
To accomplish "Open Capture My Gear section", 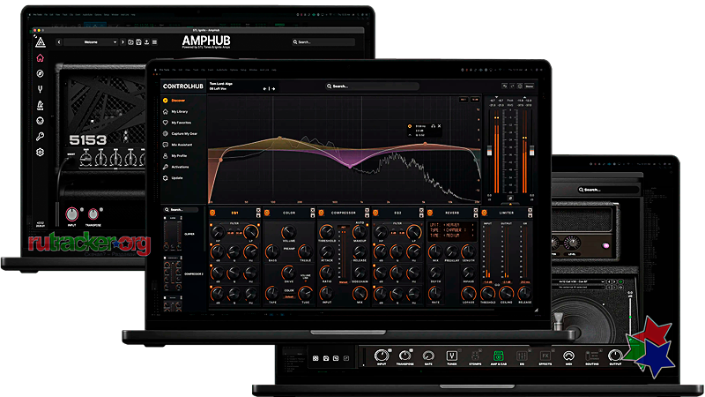I will (182, 133).
